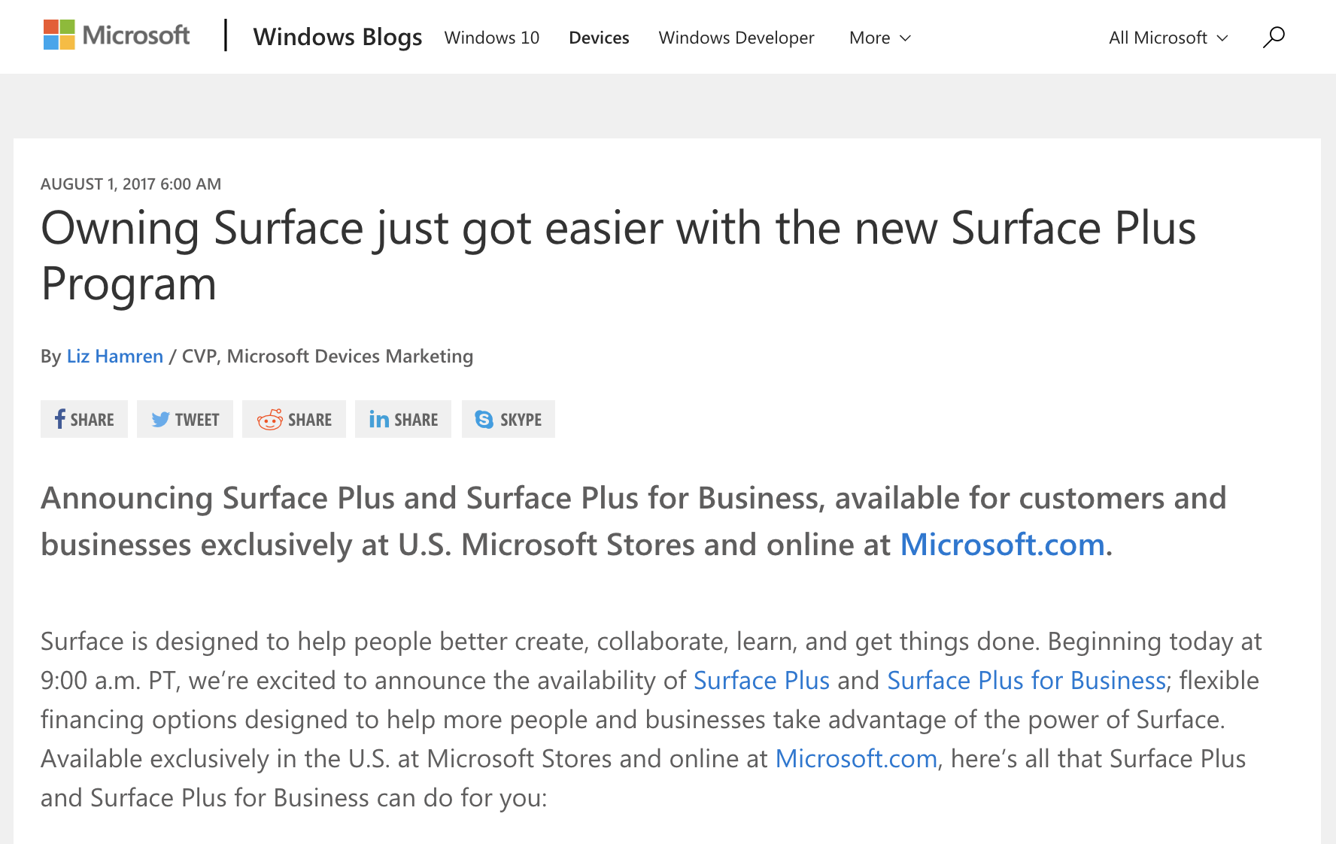Screen dimensions: 1336x844
Task: Share the post via Skype
Action: [x=508, y=419]
